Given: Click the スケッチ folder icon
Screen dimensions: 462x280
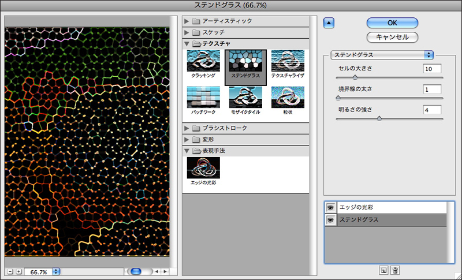Looking at the screenshot, I should (x=196, y=32).
